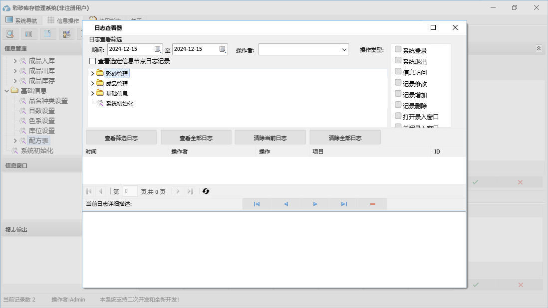Open the 操作者 dropdown list
Viewport: 548px width, 308px height.
point(344,49)
